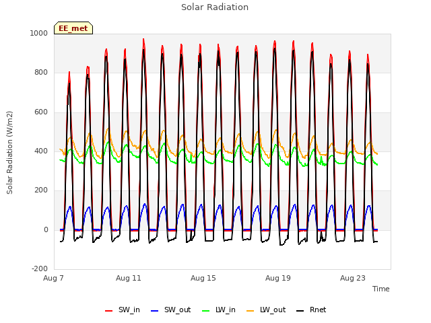Click the -200 y-axis tick label
Image resolution: width=431 pixels, height=323 pixels.
tap(40, 268)
